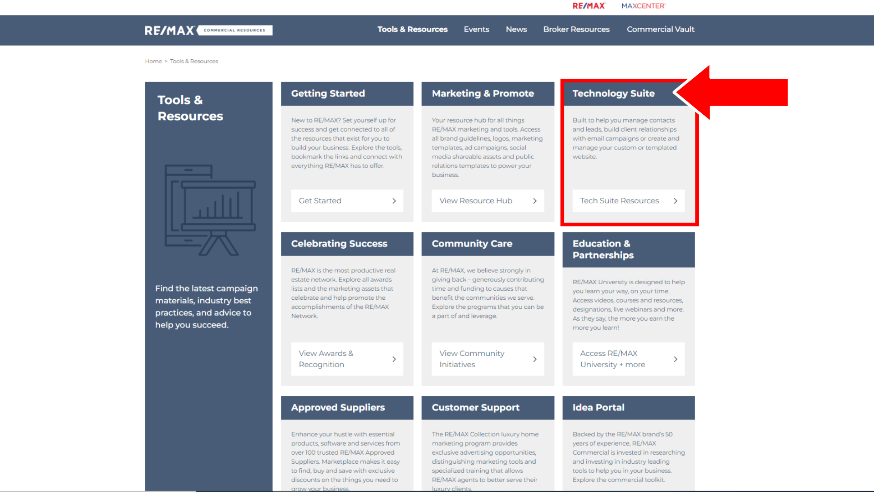This screenshot has height=492, width=874.
Task: Click the chevron on Tech Suite Resources
Action: (676, 201)
